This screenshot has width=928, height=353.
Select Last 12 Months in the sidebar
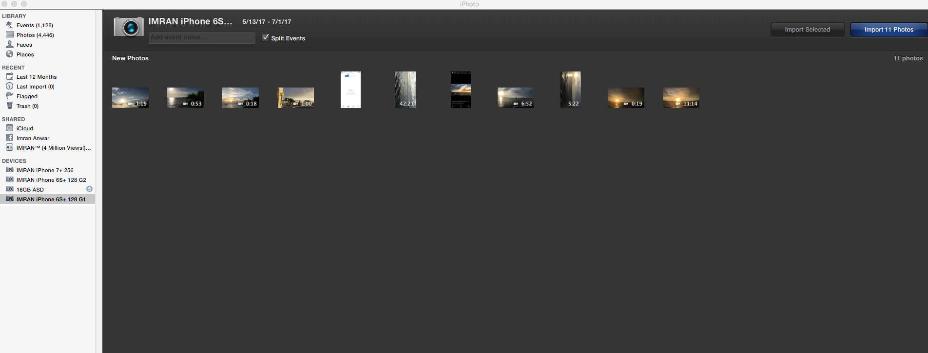(x=36, y=77)
